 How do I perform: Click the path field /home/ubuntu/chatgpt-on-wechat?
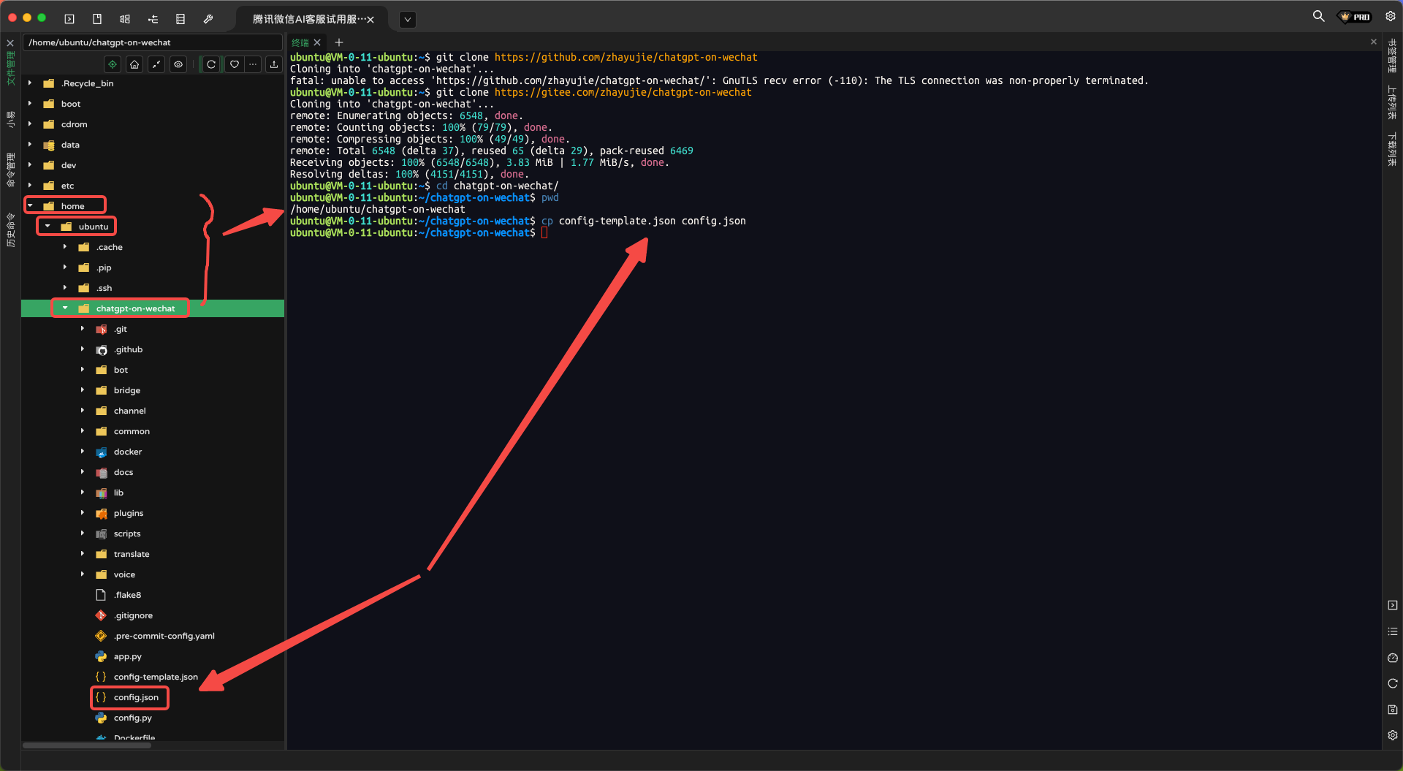pos(152,42)
